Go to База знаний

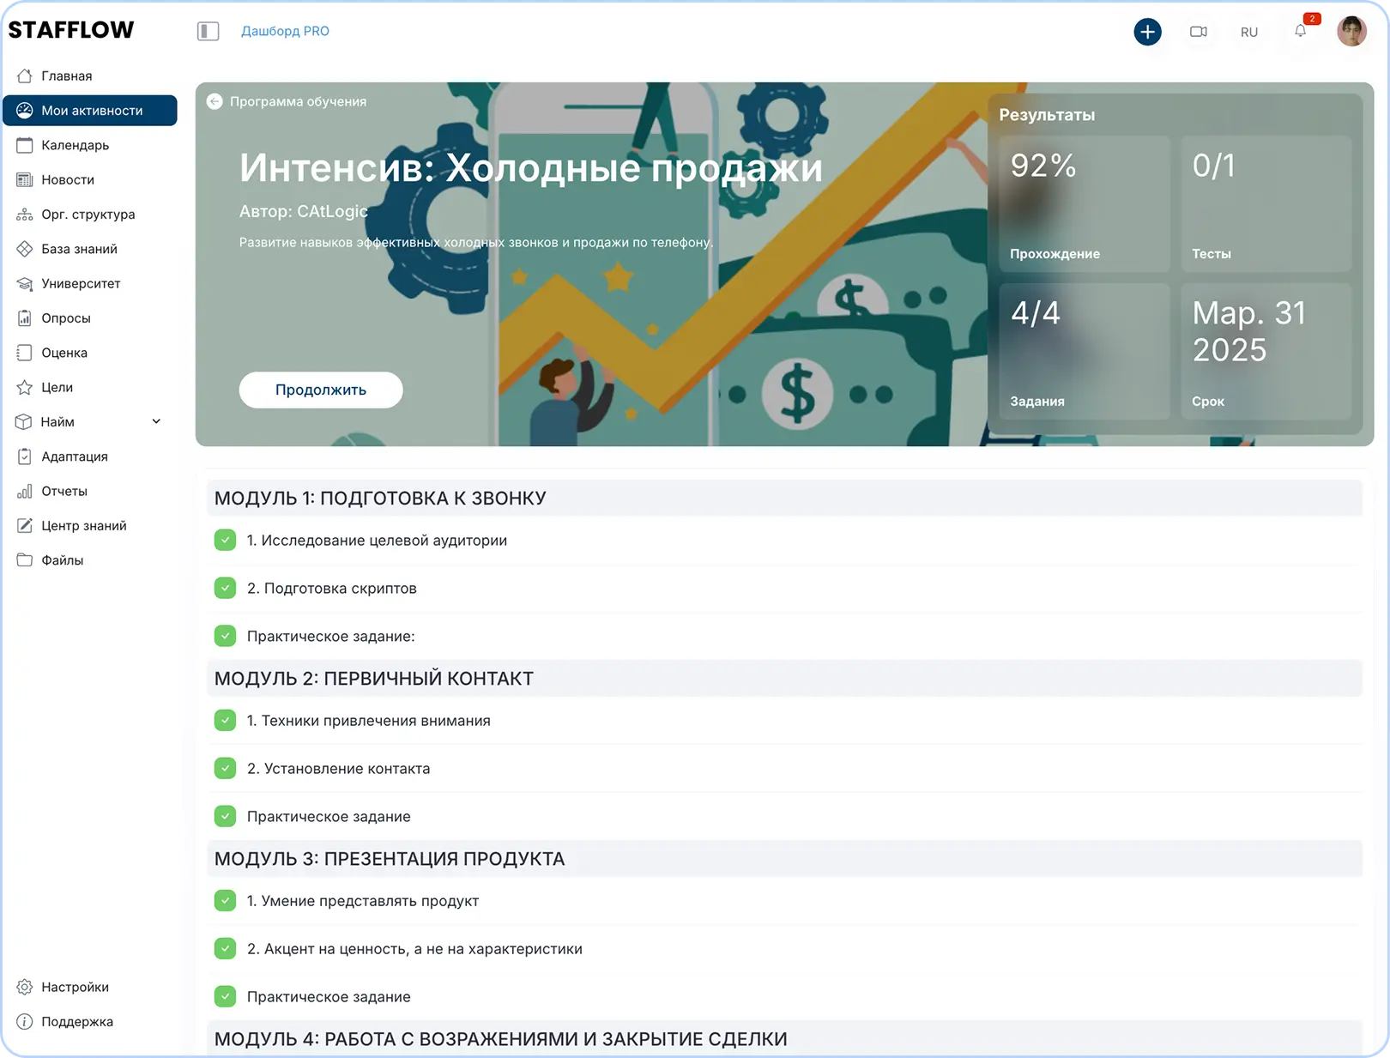point(79,249)
